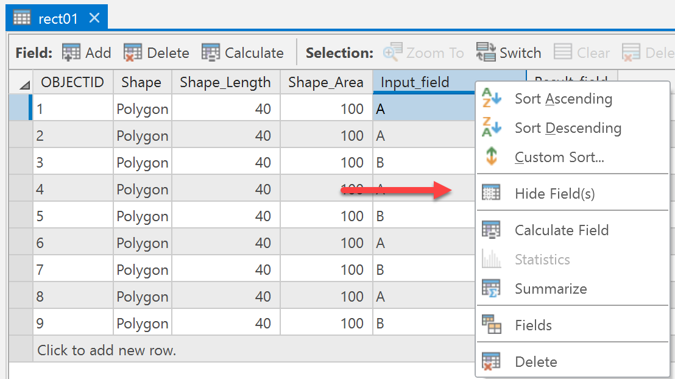Click the Delete field toolbar icon
Viewport: 675px width, 379px height.
(x=133, y=53)
